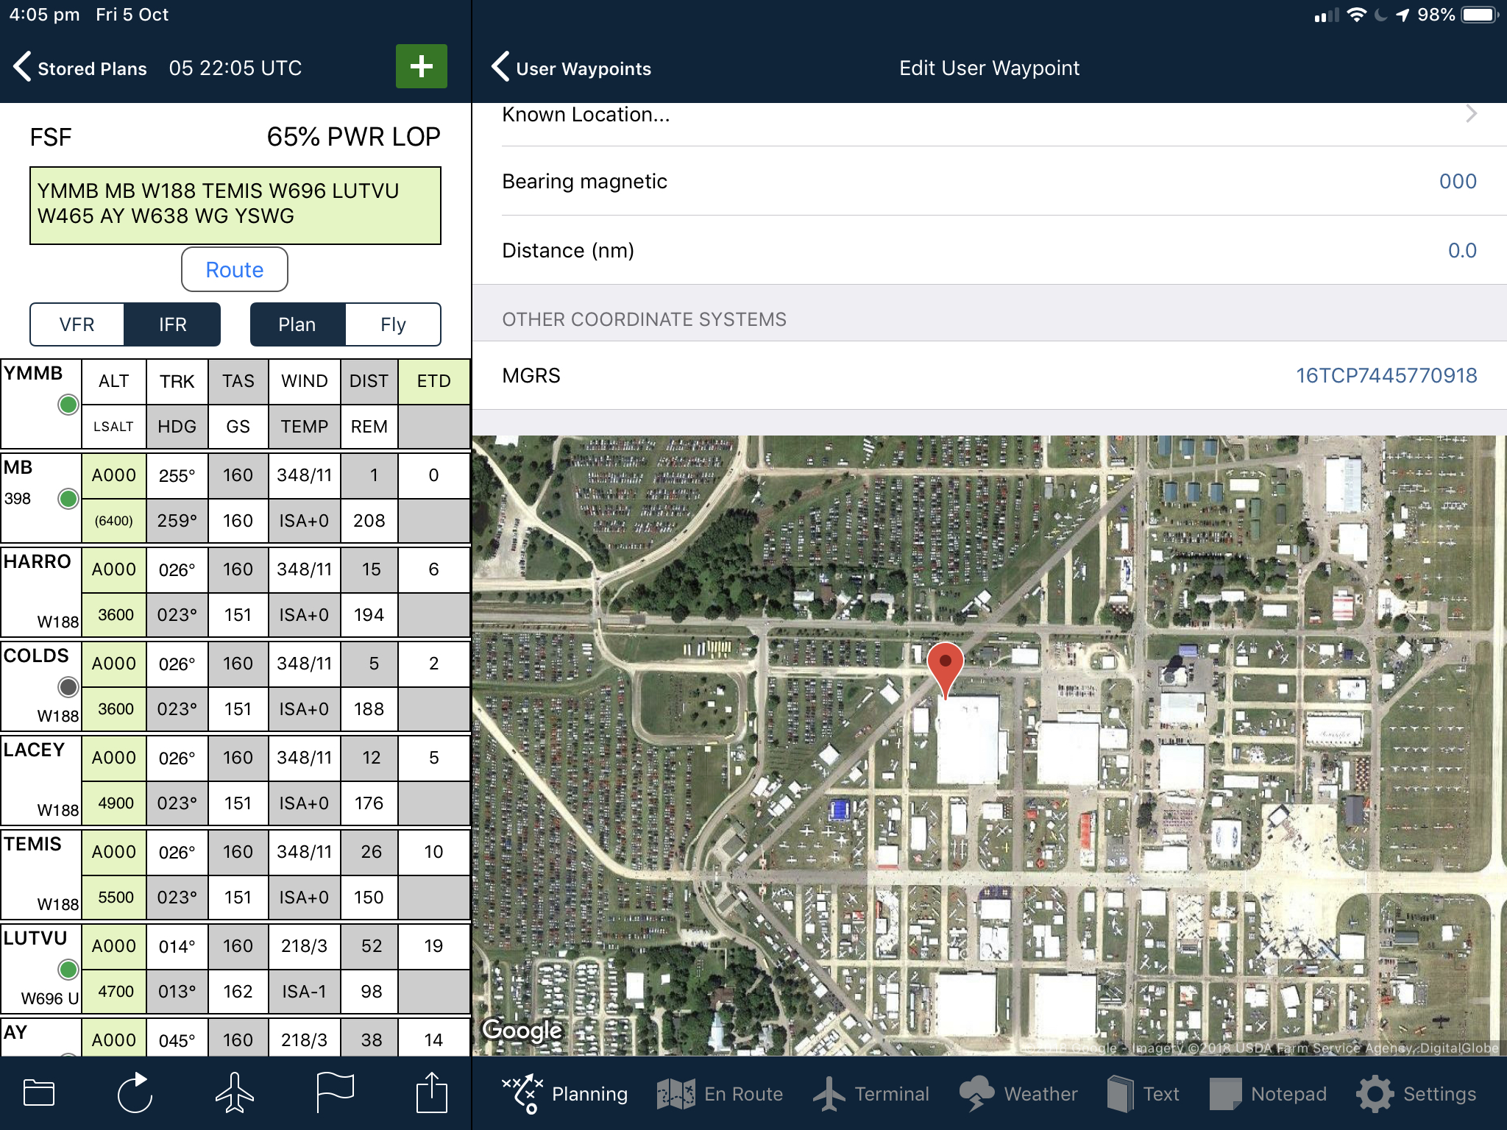This screenshot has height=1130, width=1507.
Task: Tap the LSALT 4900 cell for LACEY
Action: 116,803
